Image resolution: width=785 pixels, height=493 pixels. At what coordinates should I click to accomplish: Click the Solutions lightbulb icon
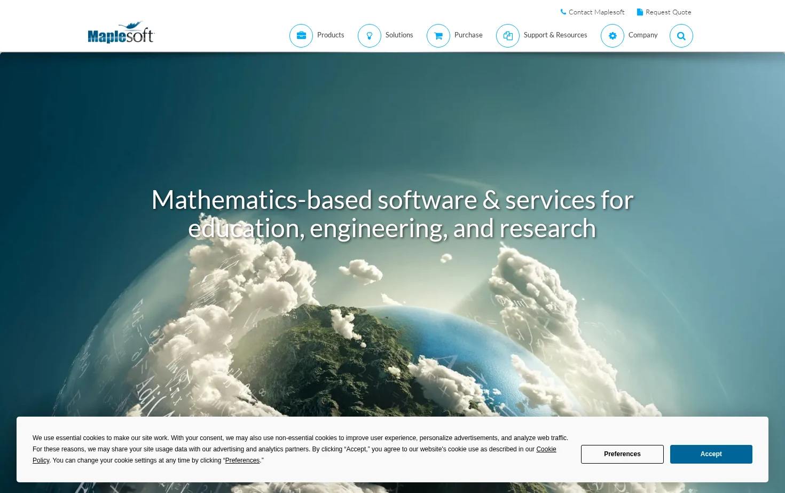point(370,36)
